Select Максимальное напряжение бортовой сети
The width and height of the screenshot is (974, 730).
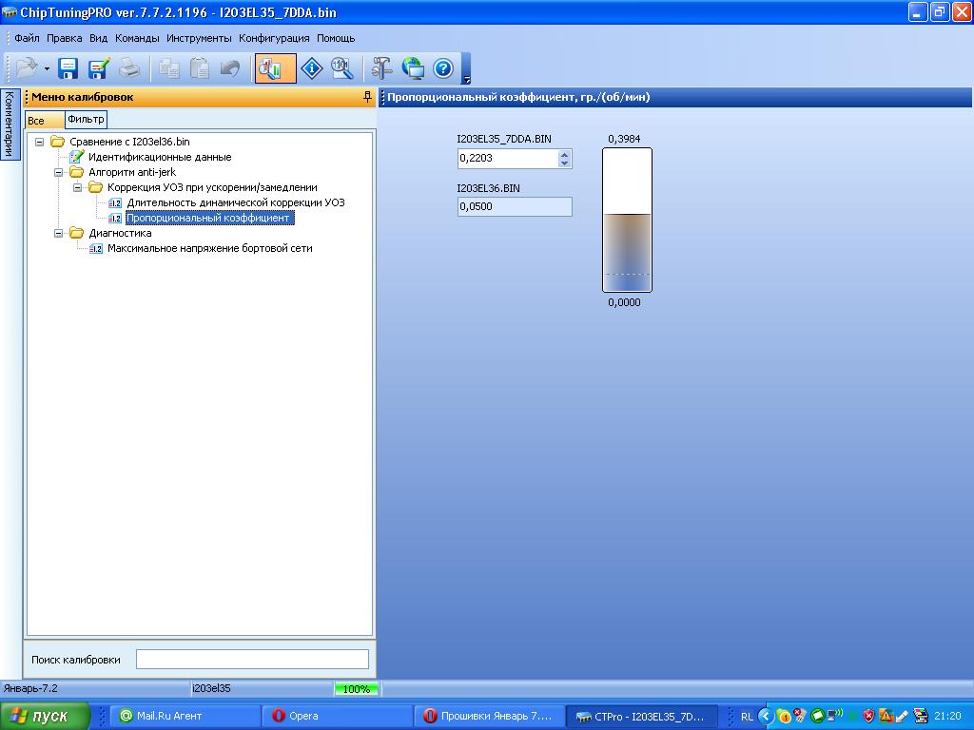(x=209, y=248)
